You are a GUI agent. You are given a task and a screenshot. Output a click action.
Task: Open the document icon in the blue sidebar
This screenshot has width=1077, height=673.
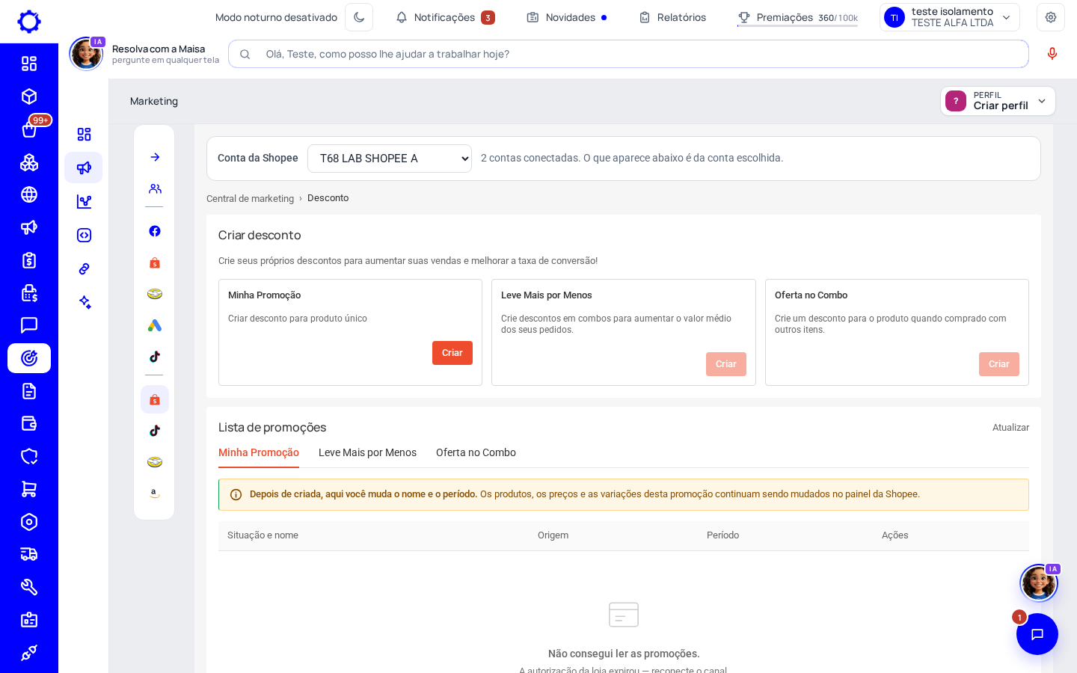click(x=29, y=391)
